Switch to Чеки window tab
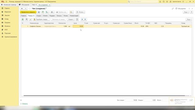 (x=33, y=5)
